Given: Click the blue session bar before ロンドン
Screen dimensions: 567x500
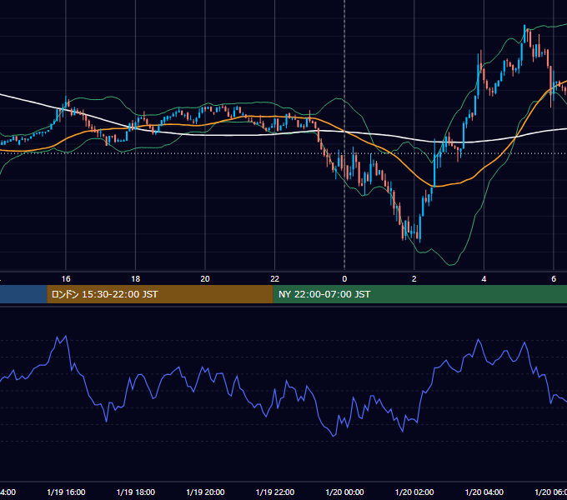Looking at the screenshot, I should click(23, 294).
